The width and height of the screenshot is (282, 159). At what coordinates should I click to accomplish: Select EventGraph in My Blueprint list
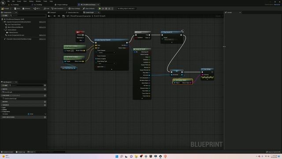(7, 92)
